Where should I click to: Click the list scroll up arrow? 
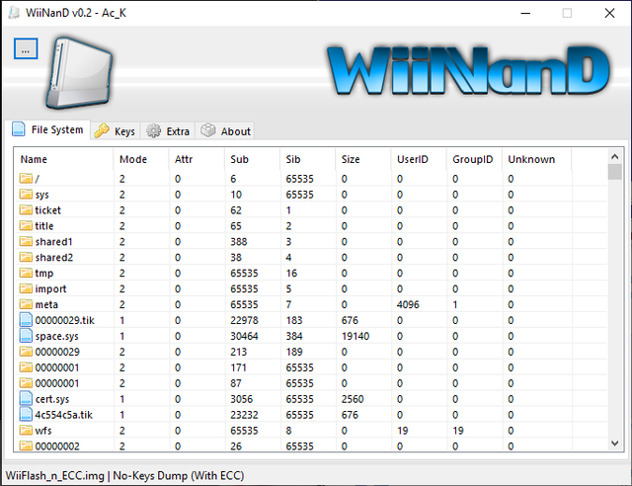pyautogui.click(x=614, y=156)
